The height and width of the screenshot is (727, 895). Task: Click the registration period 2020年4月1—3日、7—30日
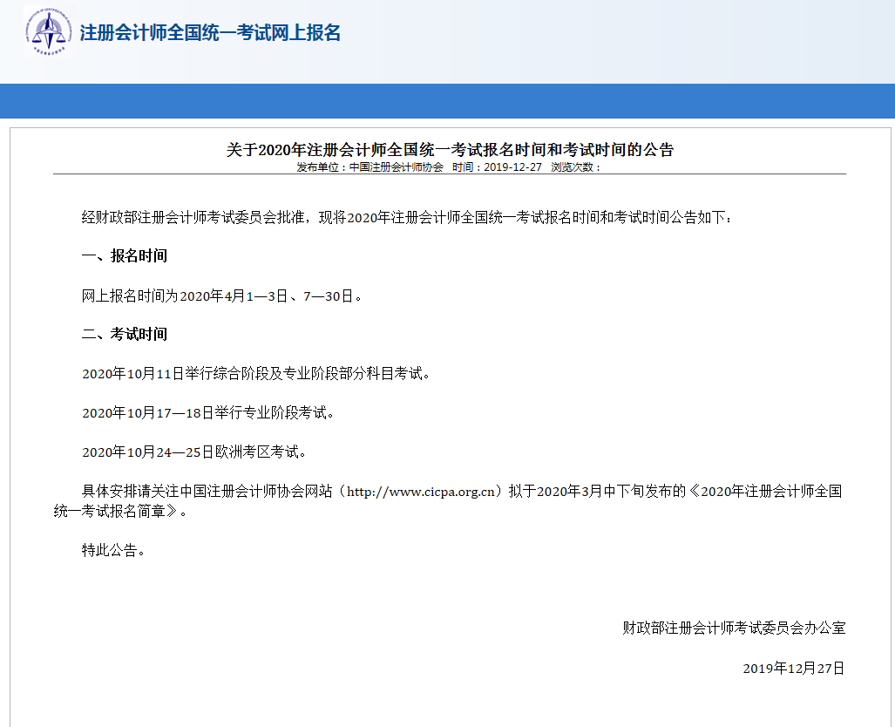220,295
